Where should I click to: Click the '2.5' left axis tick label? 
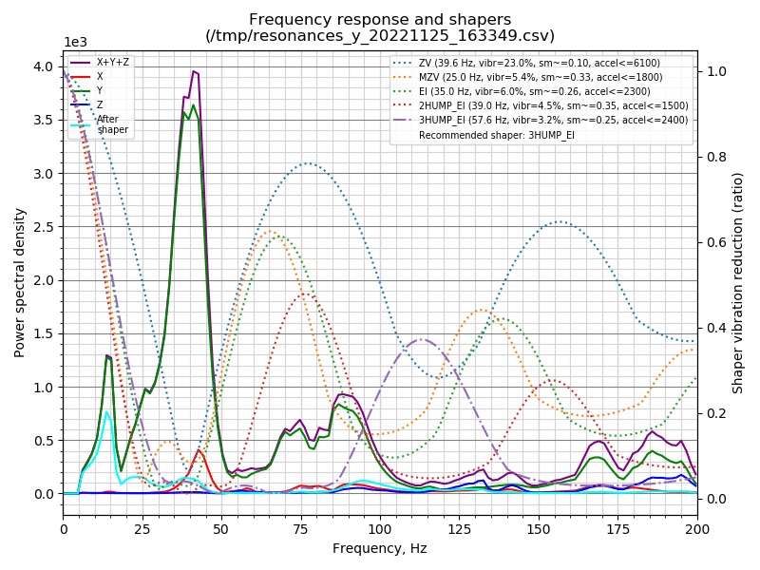(43, 227)
